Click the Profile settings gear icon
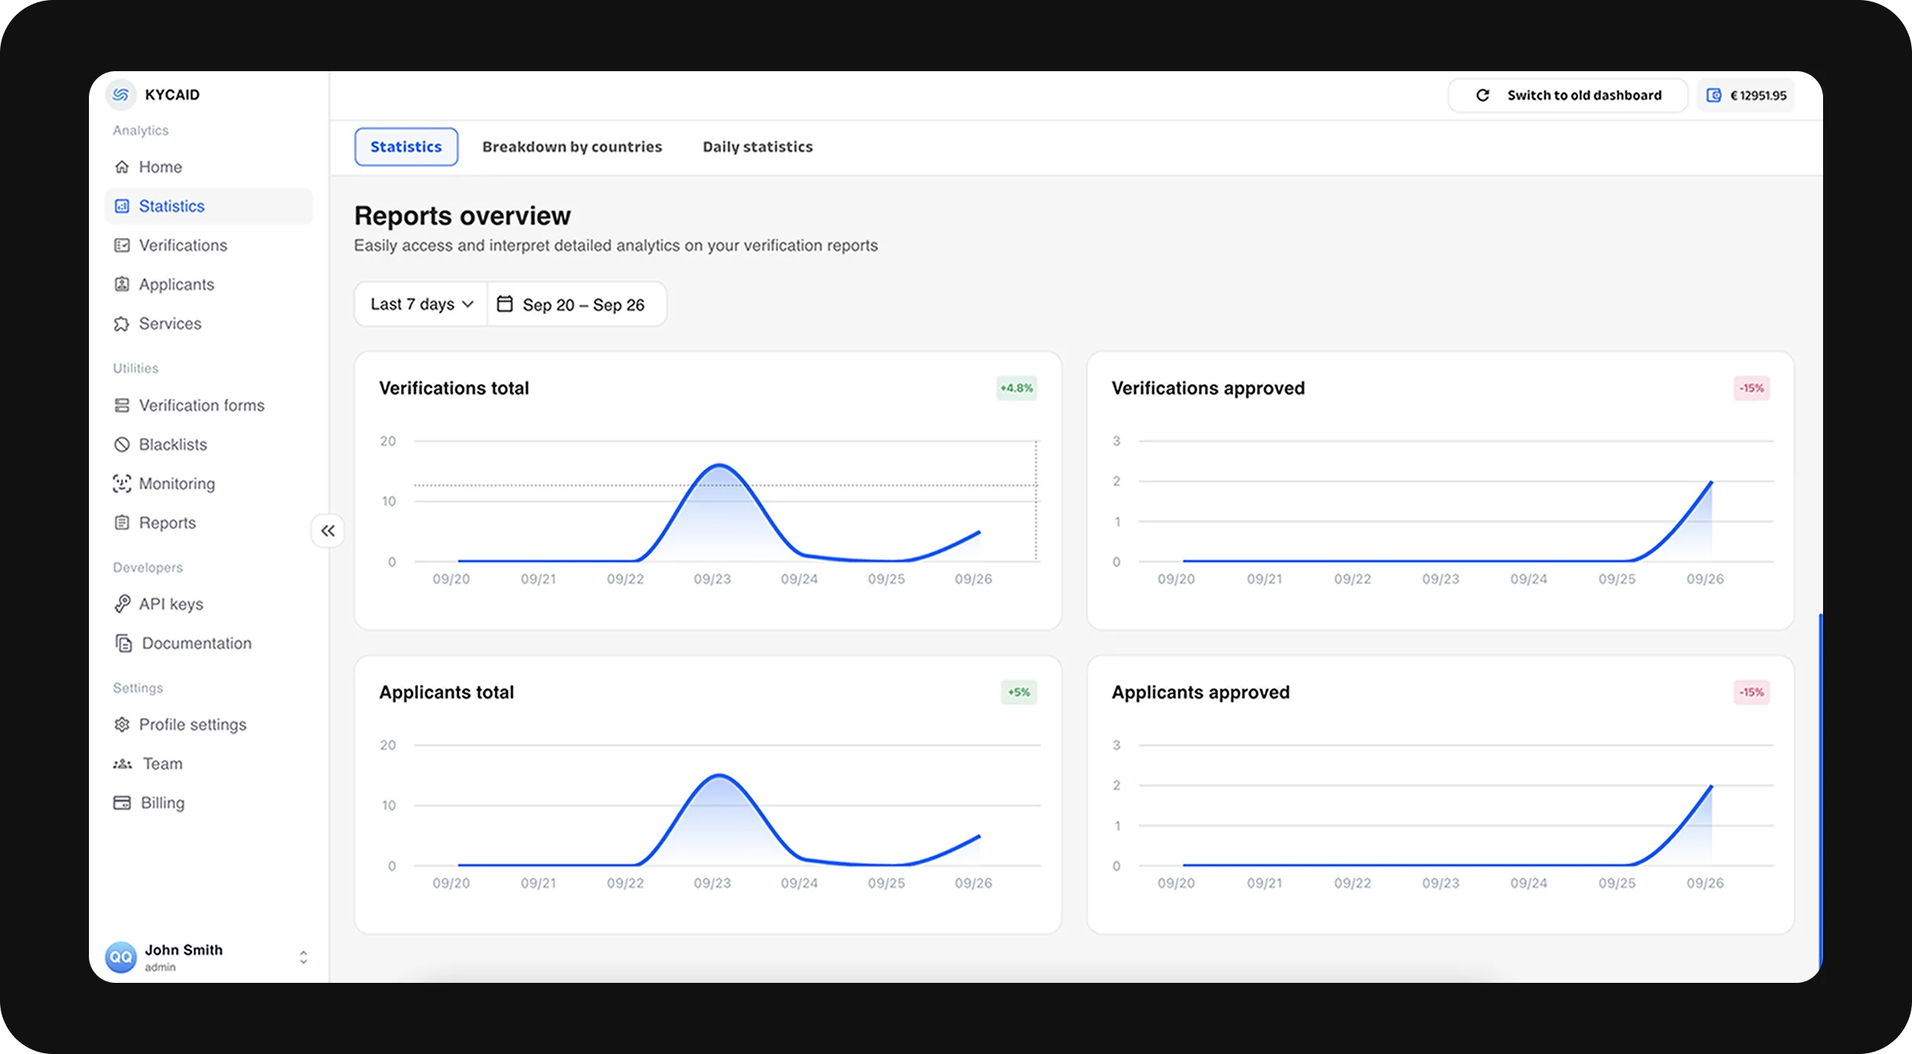The image size is (1912, 1054). click(122, 724)
